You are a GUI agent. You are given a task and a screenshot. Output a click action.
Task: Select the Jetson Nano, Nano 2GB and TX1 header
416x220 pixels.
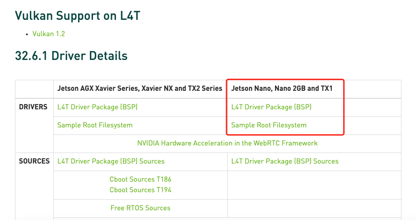[x=282, y=88]
